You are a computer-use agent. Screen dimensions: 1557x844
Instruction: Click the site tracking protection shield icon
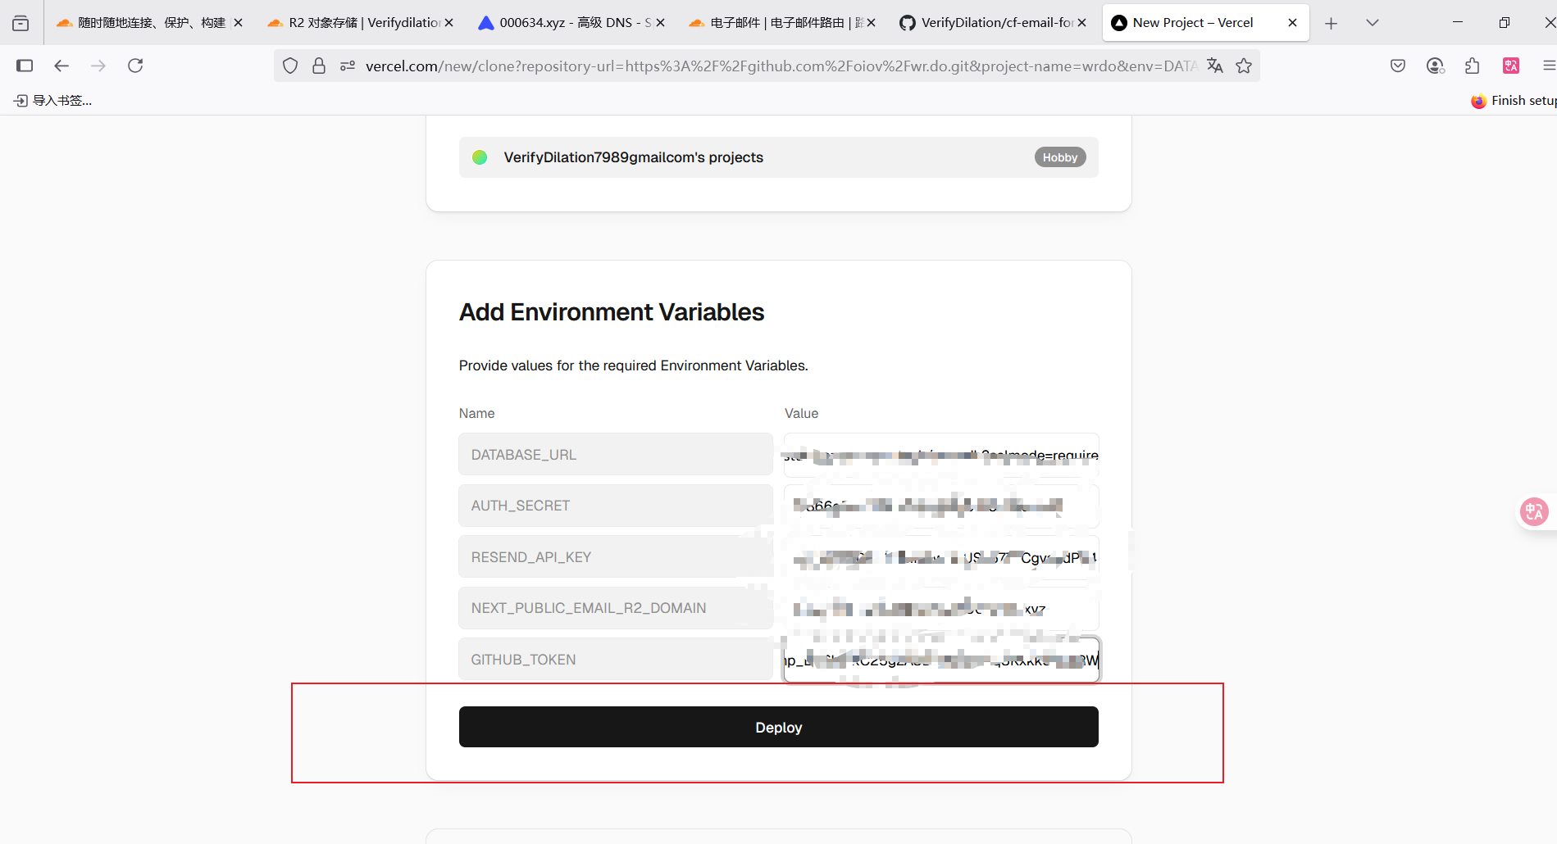click(290, 66)
